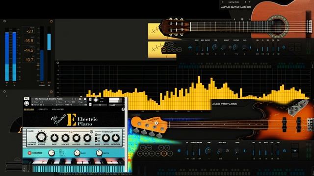Open the Electric Piano info icon
The width and height of the screenshot is (314, 176).
click(85, 99)
